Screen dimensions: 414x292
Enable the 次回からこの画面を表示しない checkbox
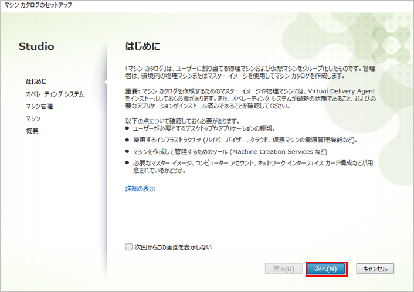pos(129,247)
